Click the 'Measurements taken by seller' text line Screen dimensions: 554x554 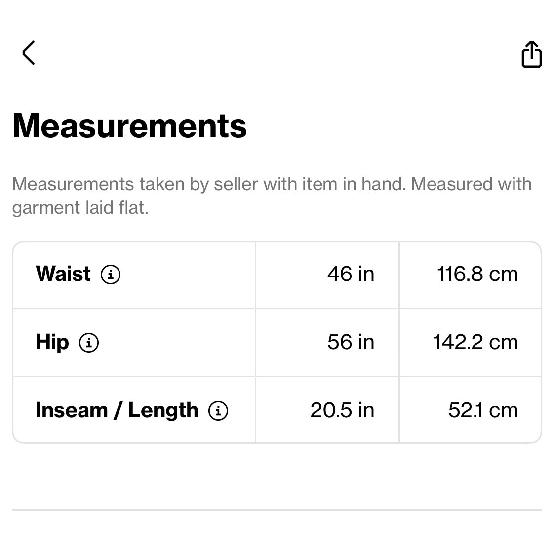coord(272,184)
